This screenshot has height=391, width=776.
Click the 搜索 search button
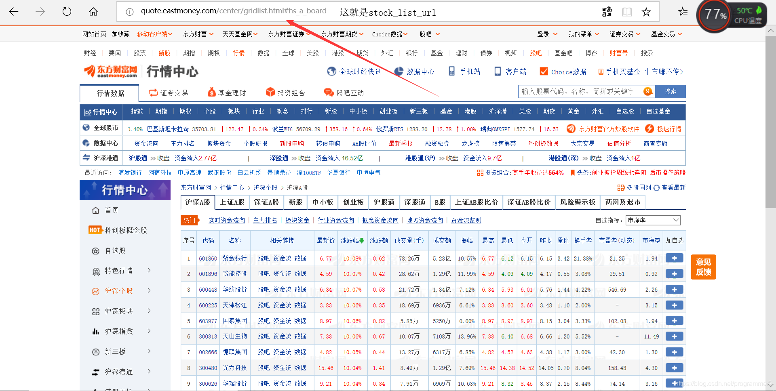(x=670, y=92)
